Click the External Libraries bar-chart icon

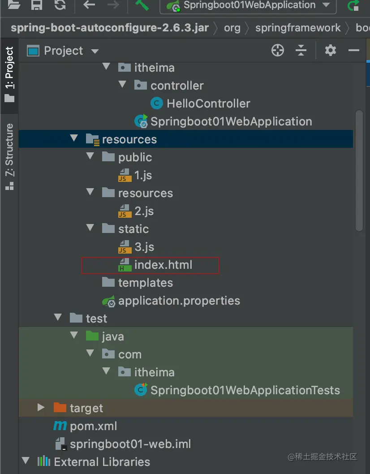[44, 461]
